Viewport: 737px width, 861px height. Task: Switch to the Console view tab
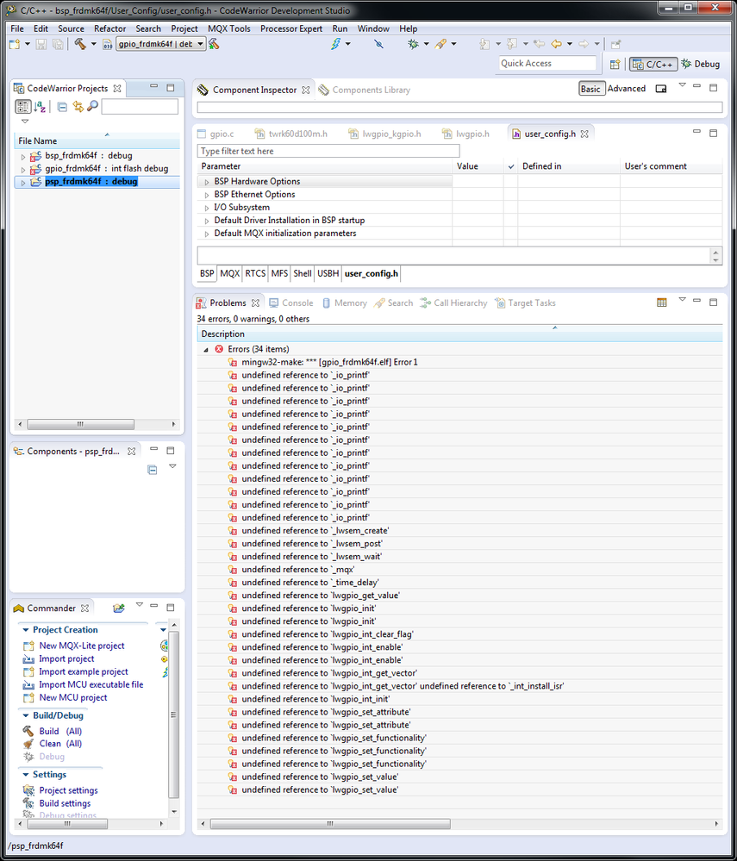click(x=291, y=303)
